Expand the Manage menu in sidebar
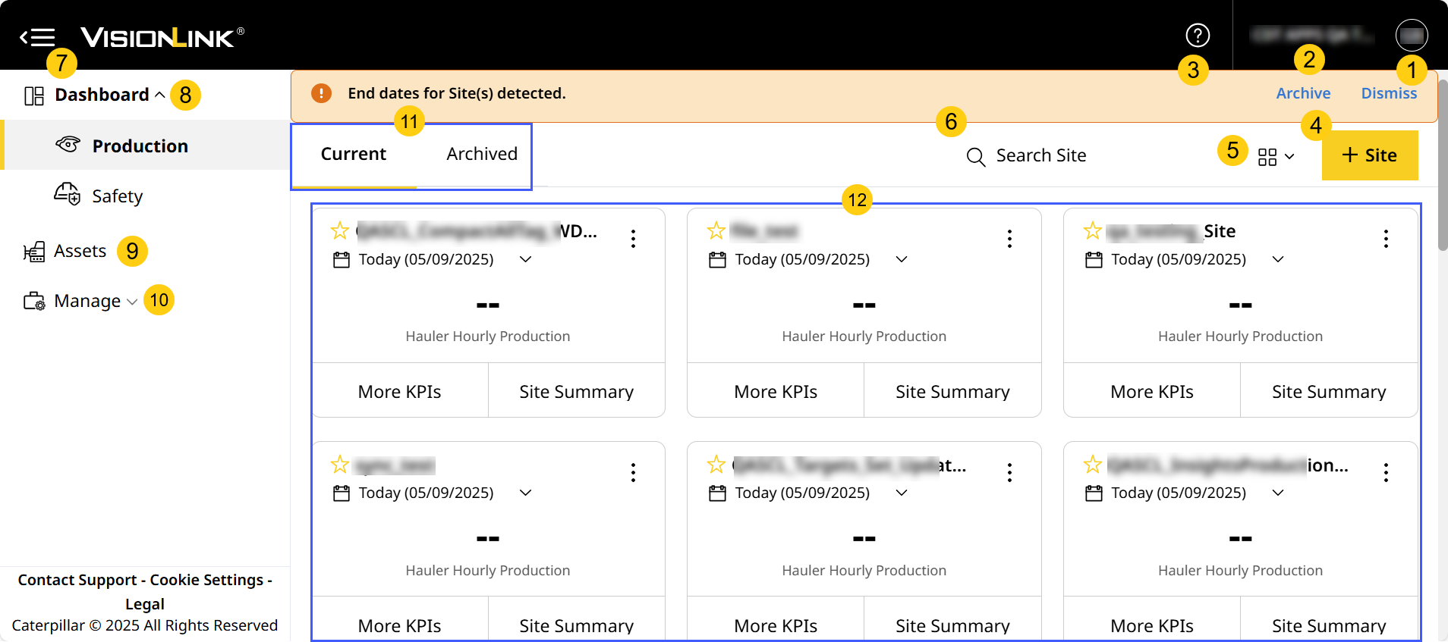This screenshot has width=1448, height=642. [x=87, y=301]
